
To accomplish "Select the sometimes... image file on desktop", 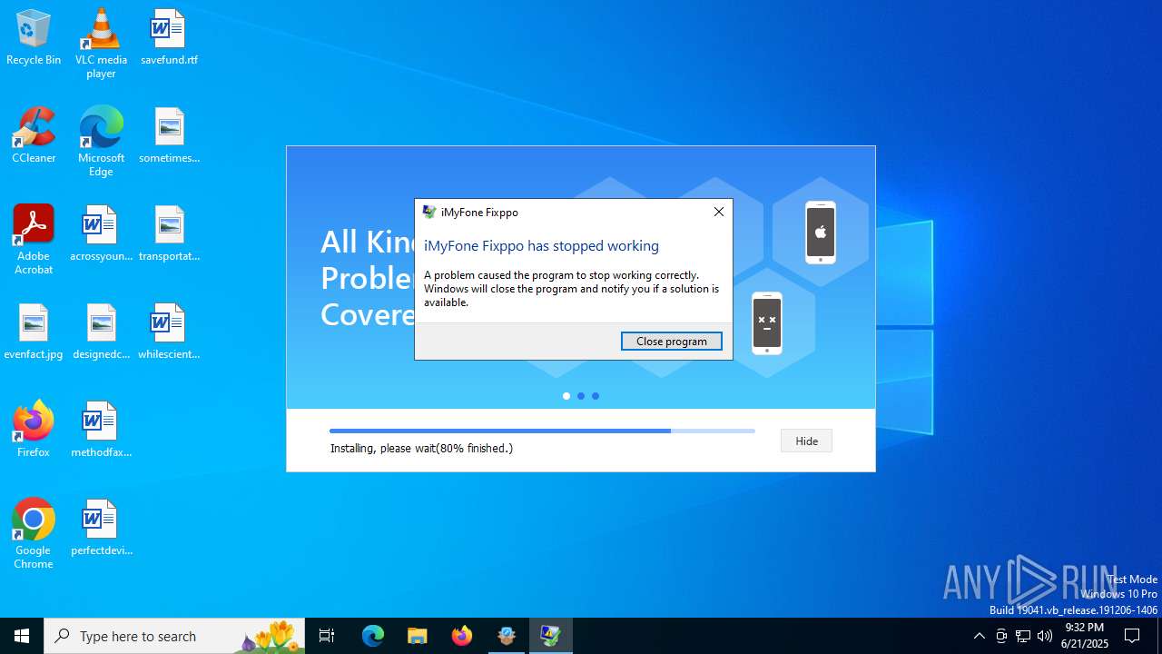I will 169,136.
